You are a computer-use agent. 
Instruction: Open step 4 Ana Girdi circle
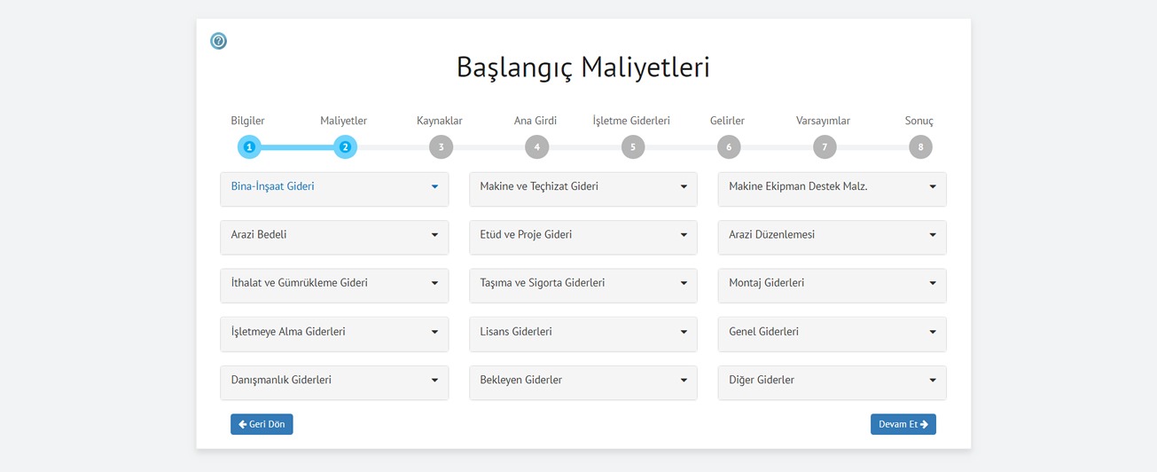pos(536,147)
